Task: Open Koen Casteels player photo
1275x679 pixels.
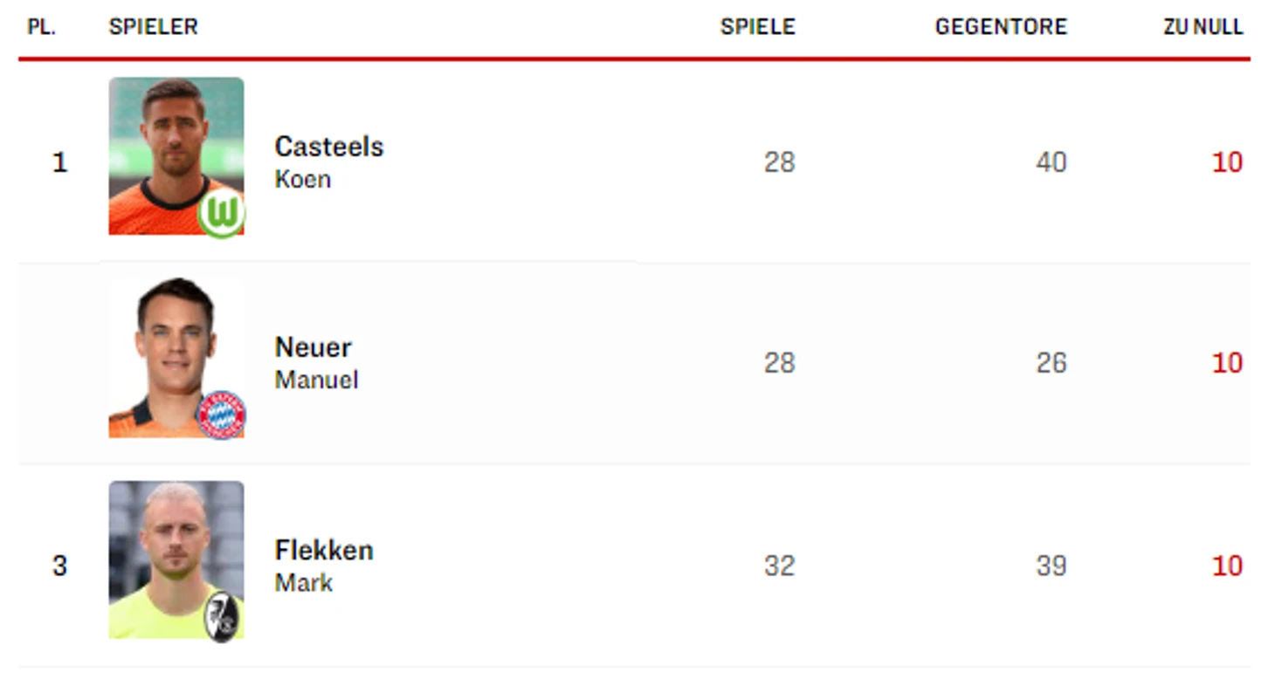Action: tap(176, 156)
